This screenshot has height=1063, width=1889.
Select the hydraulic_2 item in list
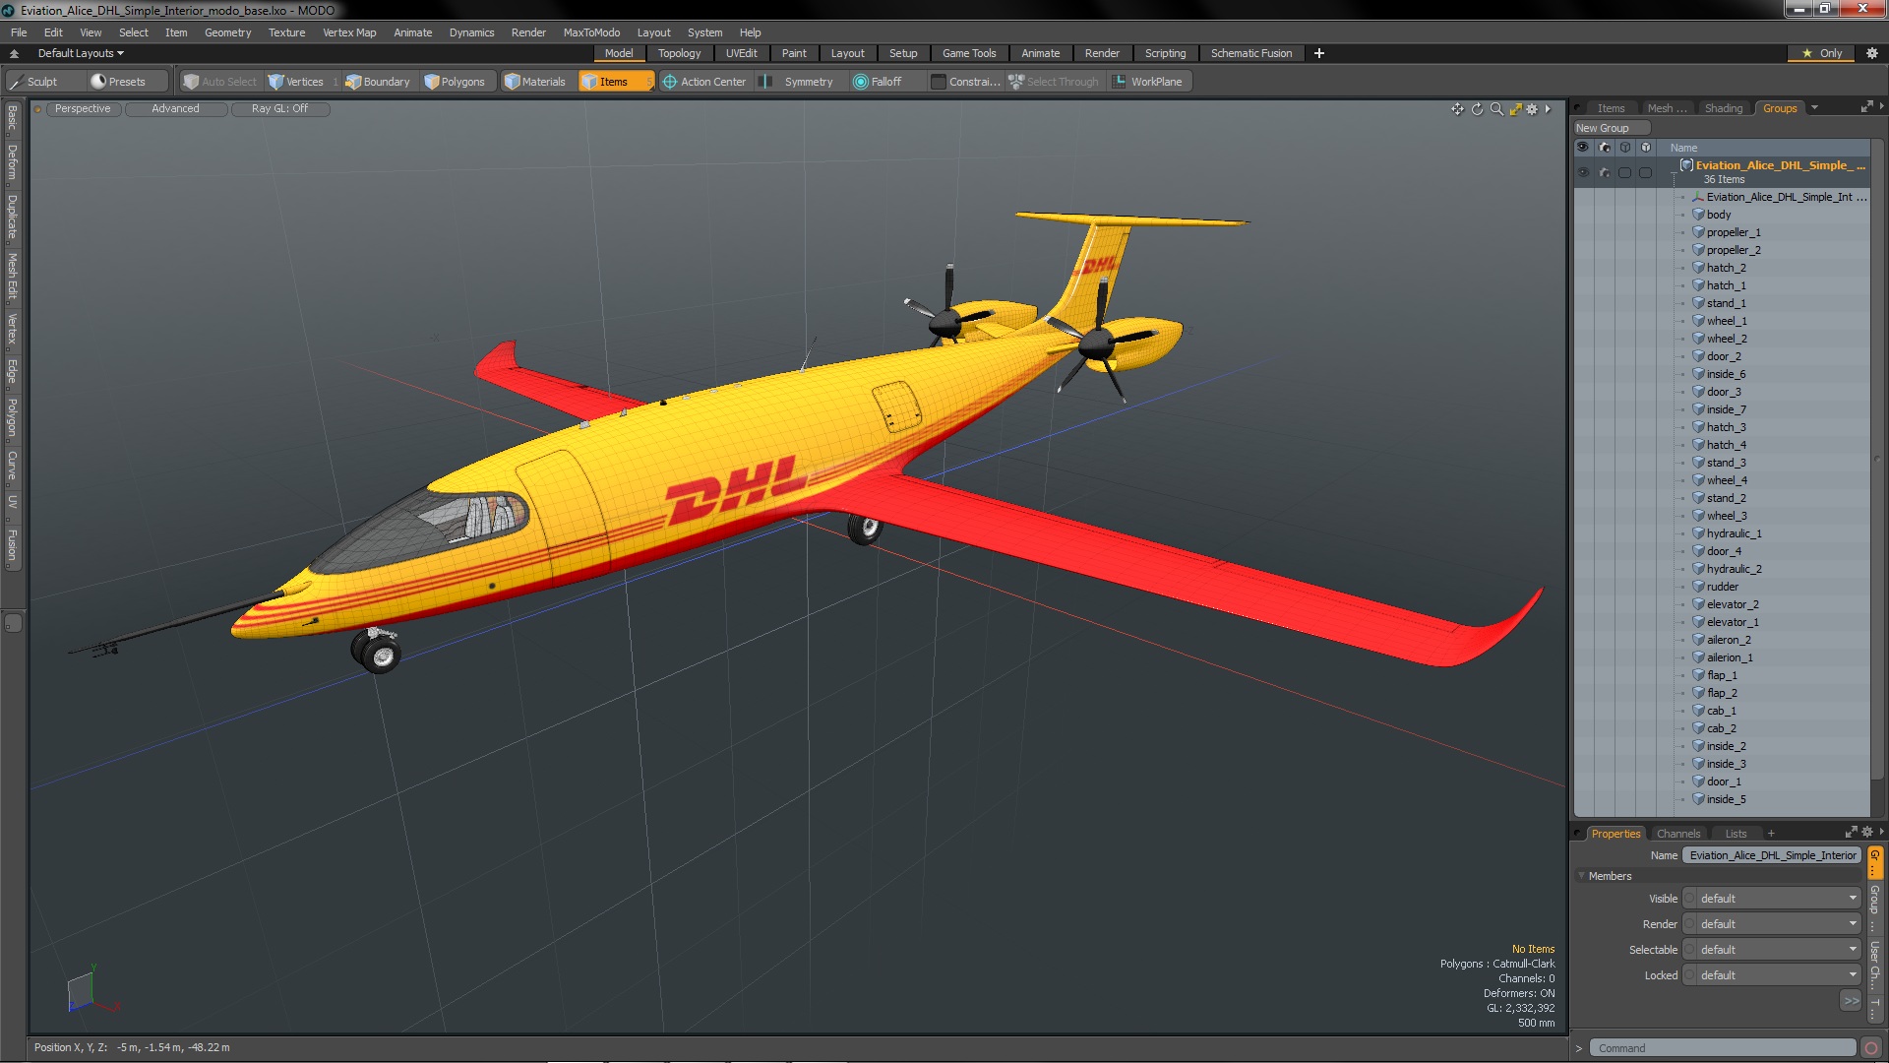point(1734,569)
